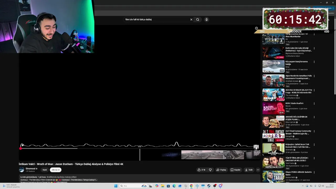
Task: Open options menu for Final Fantasy stream
Action: point(314,131)
